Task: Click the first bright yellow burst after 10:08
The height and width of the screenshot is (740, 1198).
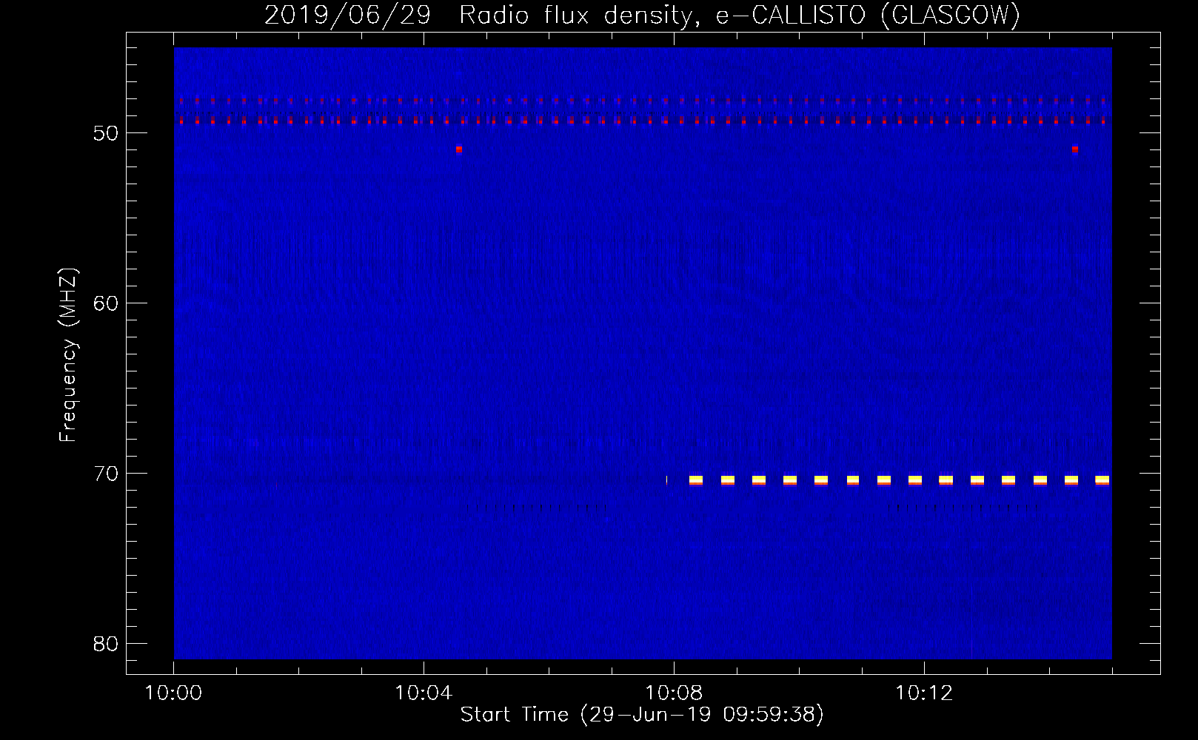Action: pyautogui.click(x=696, y=480)
